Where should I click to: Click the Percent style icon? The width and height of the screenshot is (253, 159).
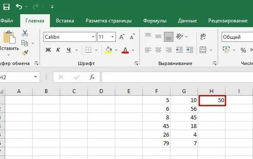click(x=244, y=50)
